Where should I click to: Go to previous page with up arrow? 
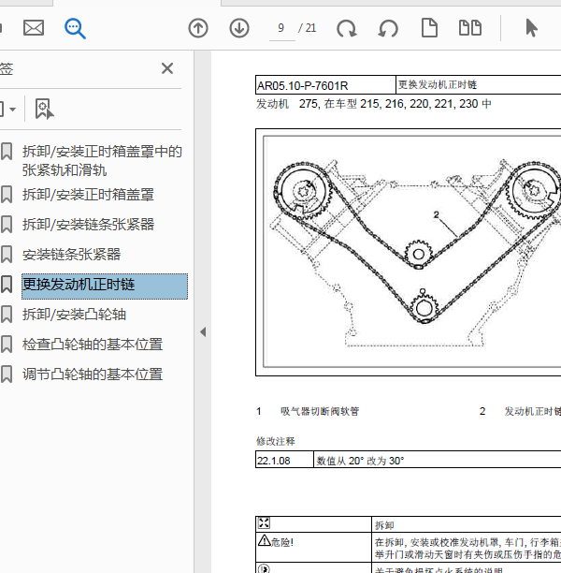tap(198, 28)
